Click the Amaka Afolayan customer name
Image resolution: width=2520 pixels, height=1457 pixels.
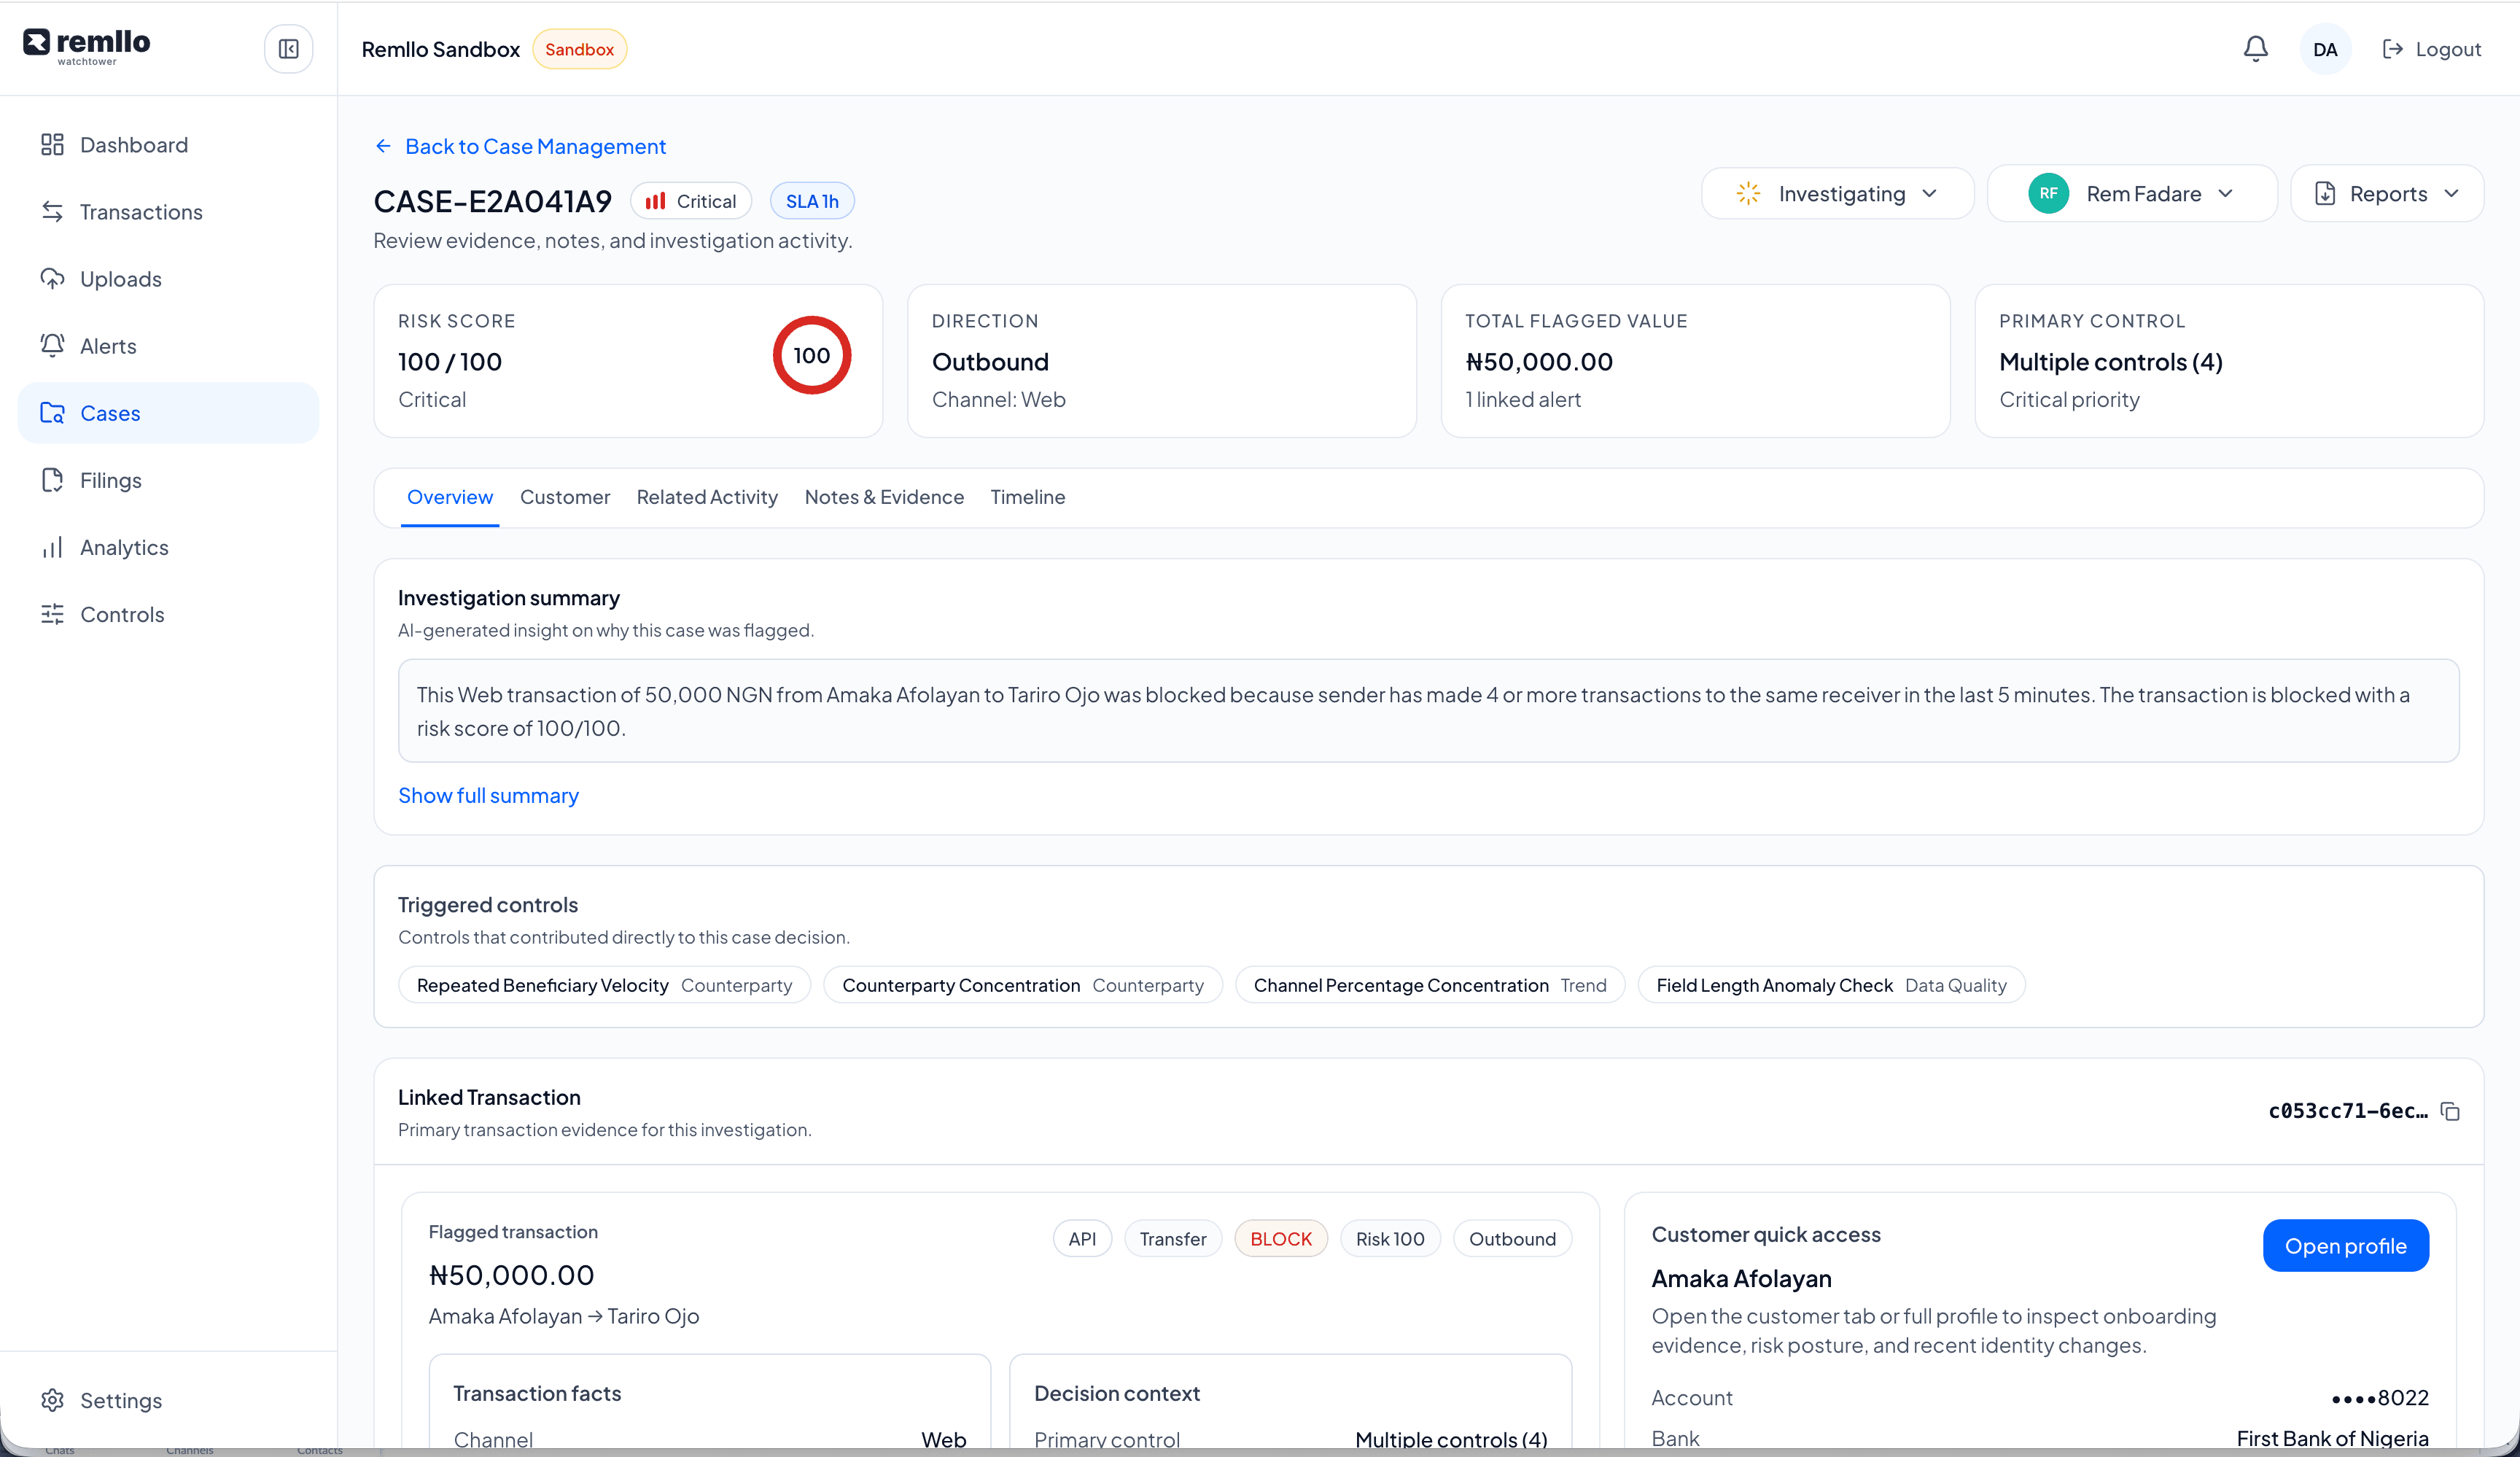click(x=1741, y=1279)
